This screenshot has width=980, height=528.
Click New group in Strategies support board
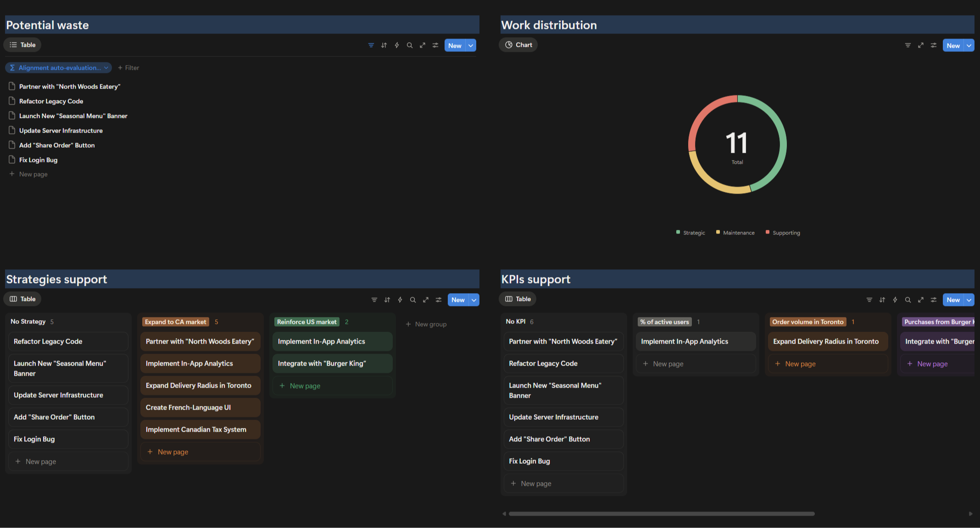[426, 324]
